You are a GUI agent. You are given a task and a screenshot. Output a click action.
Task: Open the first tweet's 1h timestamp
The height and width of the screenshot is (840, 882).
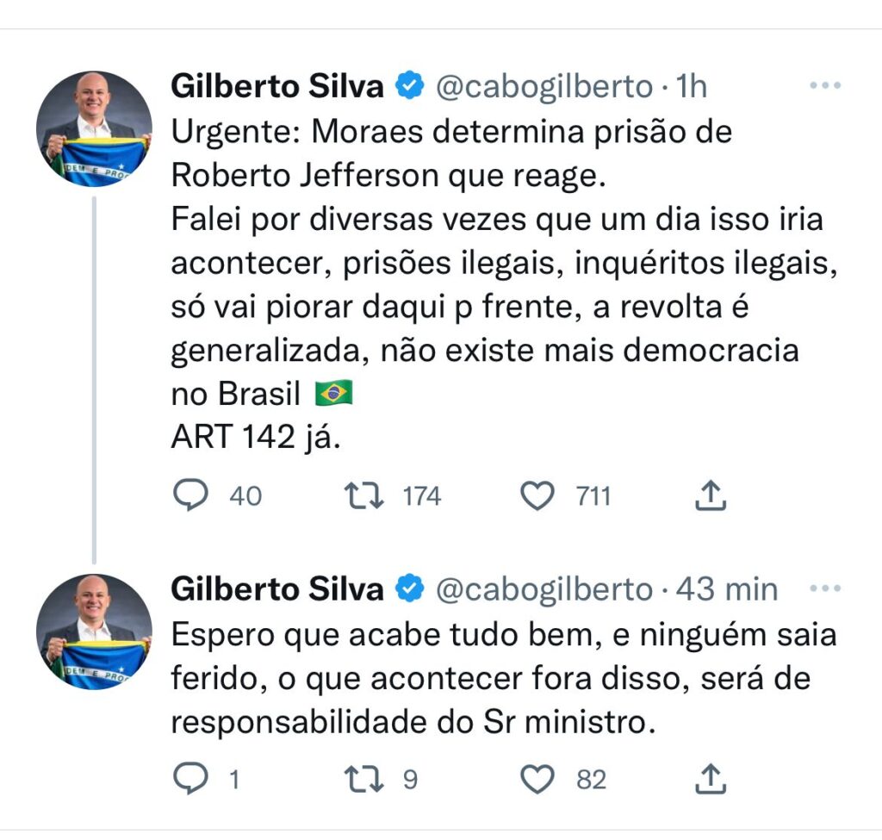[x=691, y=86]
